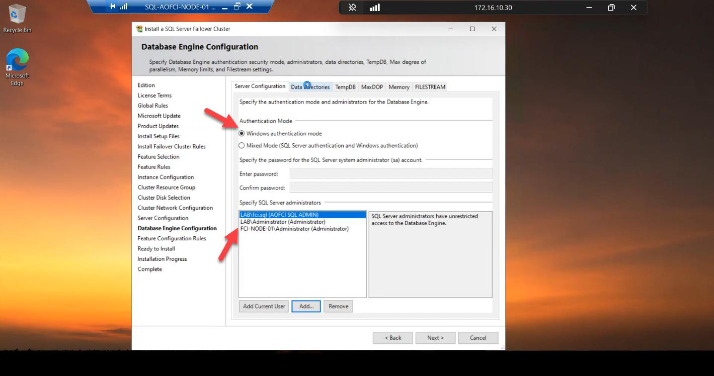714x376 pixels.
Task: Click the administrators access description box
Action: [430, 254]
